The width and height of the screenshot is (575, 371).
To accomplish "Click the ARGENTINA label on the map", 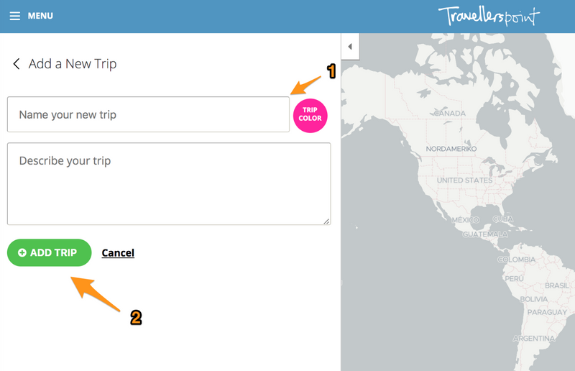I will point(536,338).
